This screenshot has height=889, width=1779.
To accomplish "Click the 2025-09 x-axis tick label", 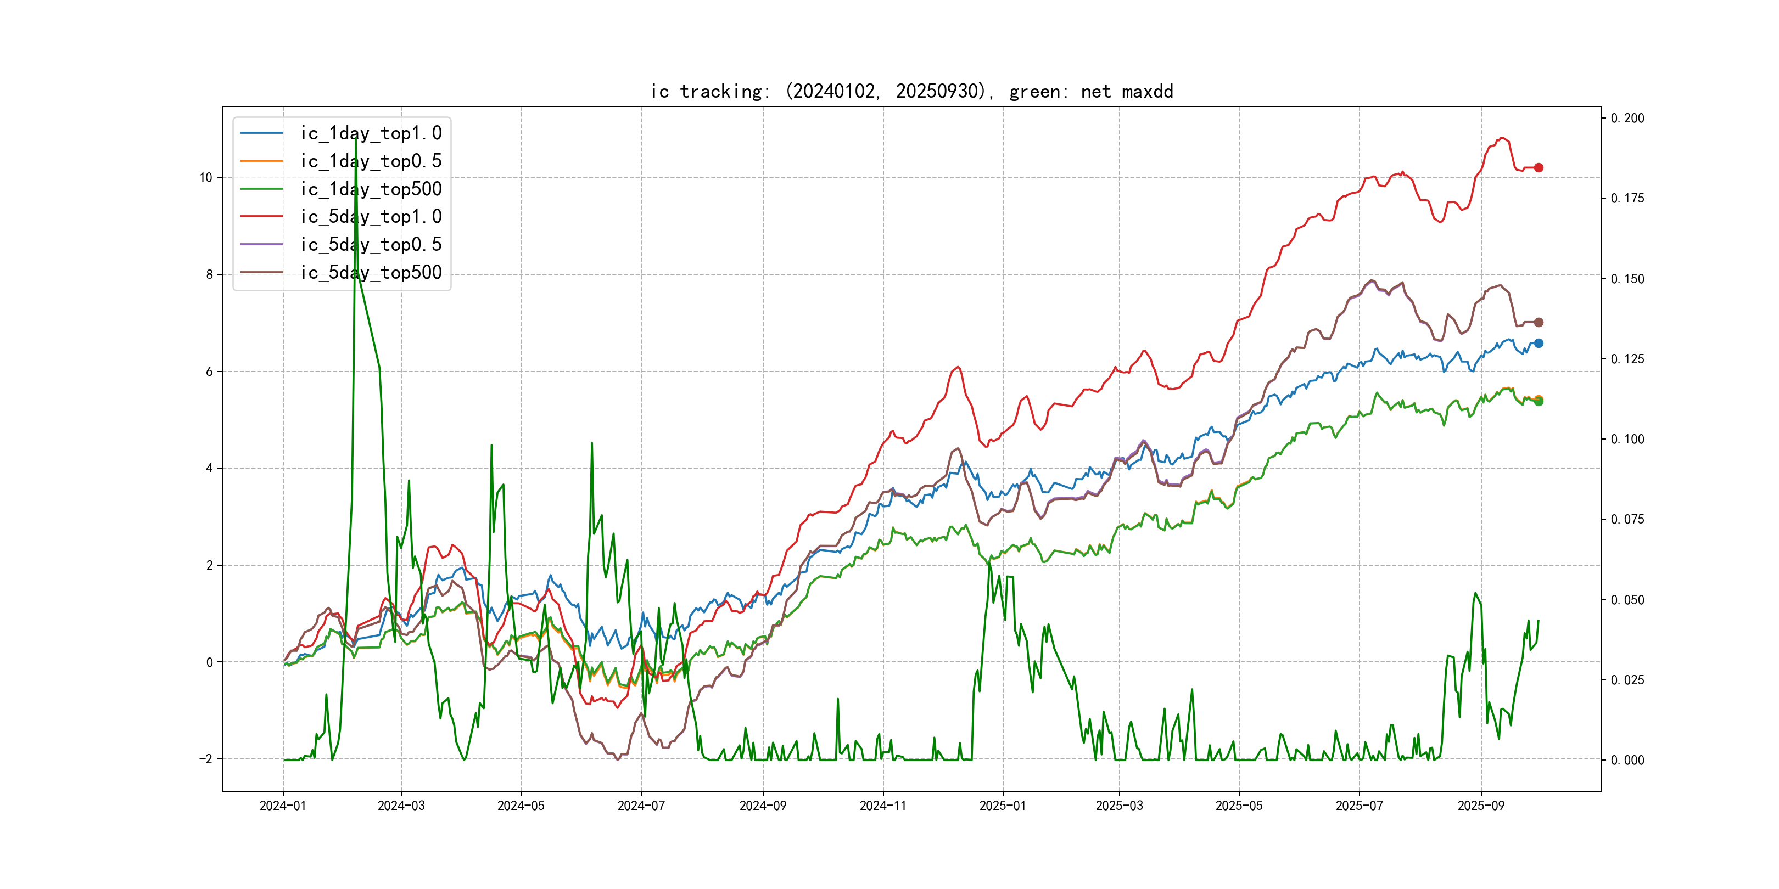I will click(x=1481, y=806).
